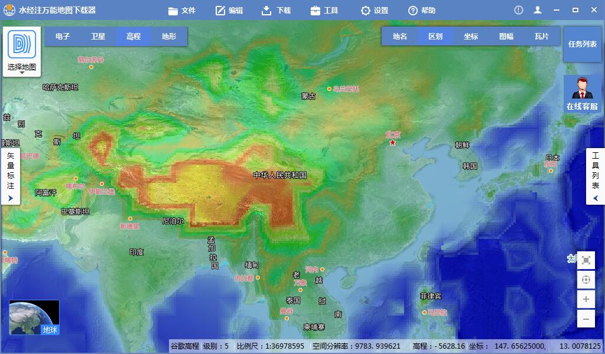Click the info icon in the title bar
This screenshot has height=354, width=605.
click(518, 9)
